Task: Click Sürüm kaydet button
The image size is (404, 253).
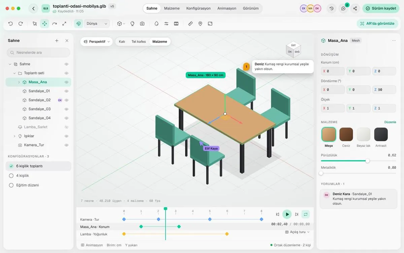Action: pyautogui.click(x=381, y=8)
